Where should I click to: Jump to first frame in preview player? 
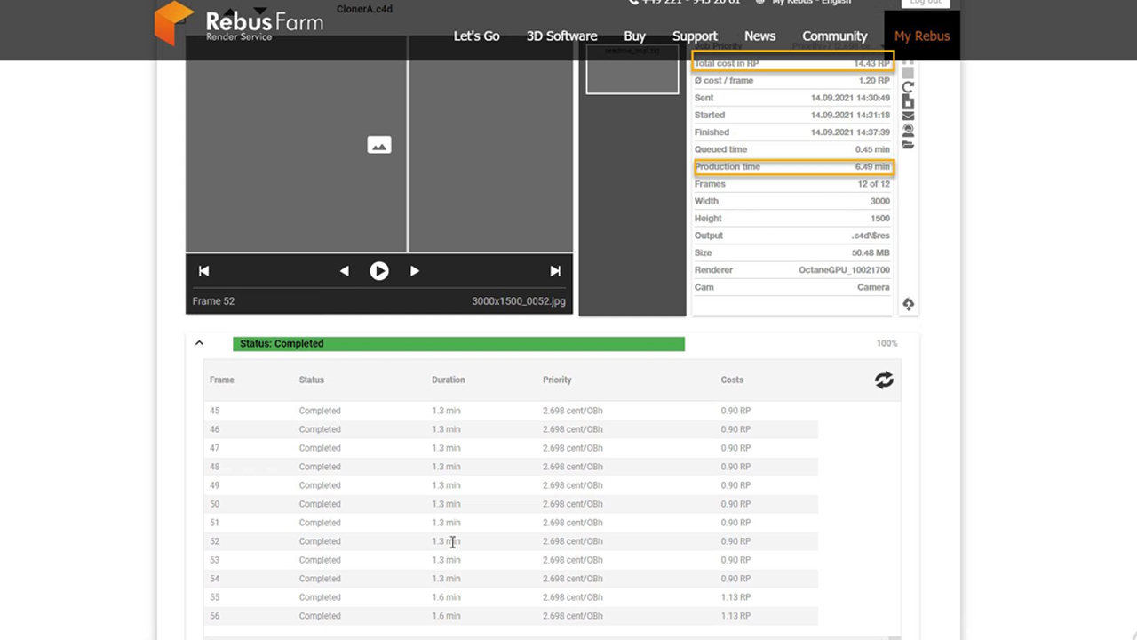pos(203,271)
